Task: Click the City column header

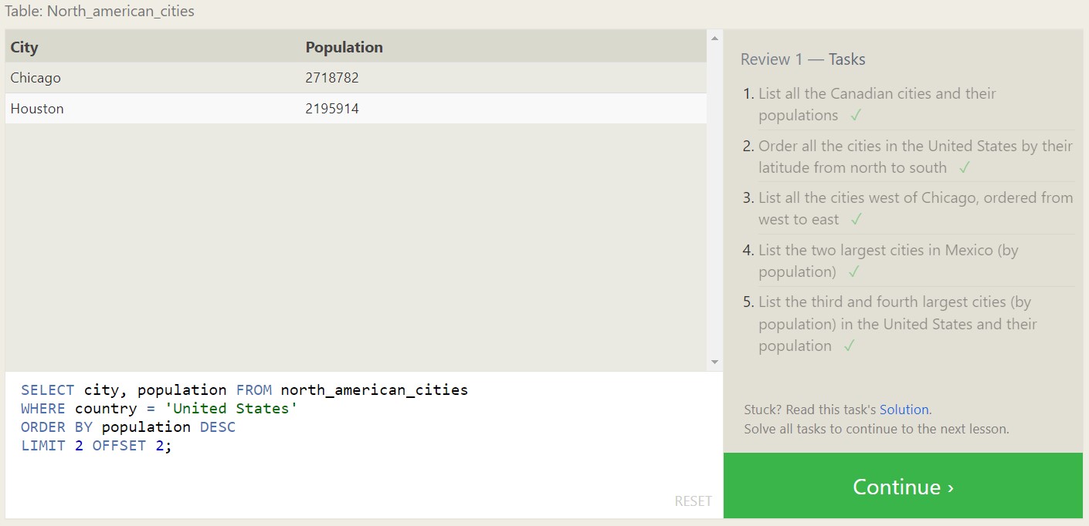Action: click(24, 47)
